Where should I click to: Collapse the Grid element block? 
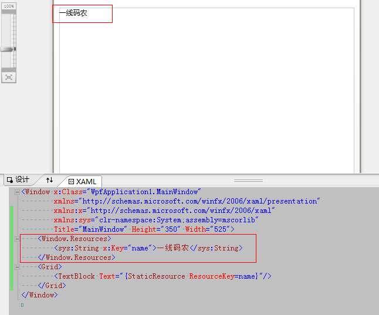coord(17,267)
